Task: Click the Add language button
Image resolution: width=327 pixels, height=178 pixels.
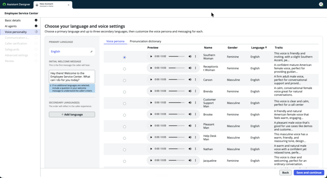Action: [x=72, y=114]
